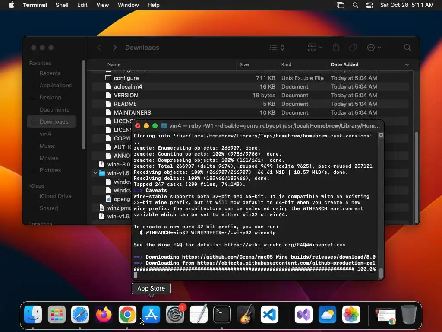
Task: Sort Finder list by Date Added
Action: 345,64
